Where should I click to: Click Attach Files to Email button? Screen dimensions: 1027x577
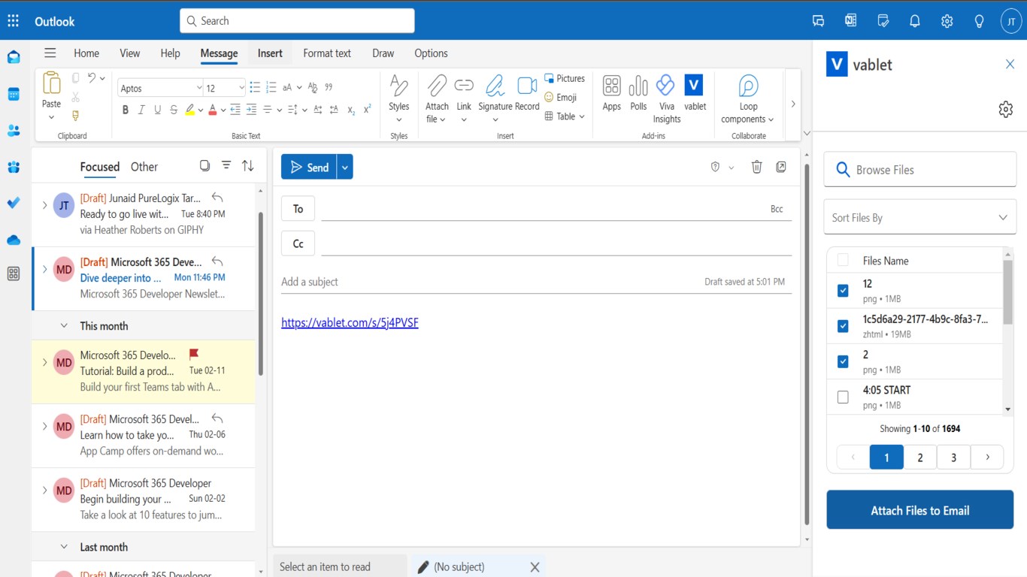(920, 510)
